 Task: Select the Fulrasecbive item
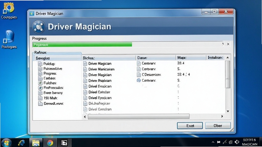pyautogui.click(x=53, y=69)
